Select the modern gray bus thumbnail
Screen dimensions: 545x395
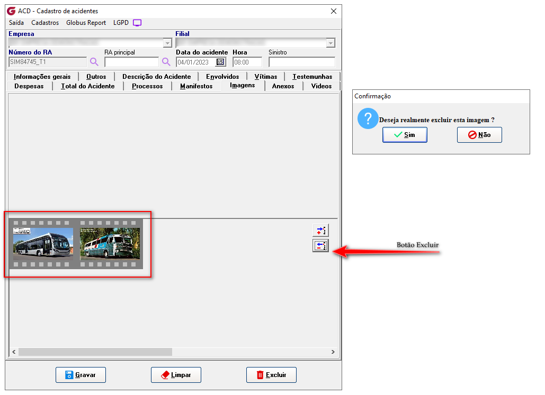point(43,244)
